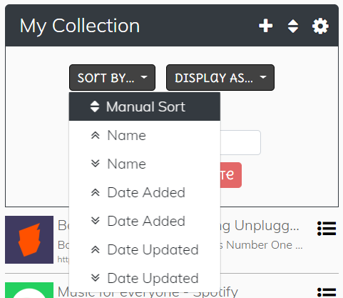Click description text 'Number One ...'

click(x=265, y=245)
